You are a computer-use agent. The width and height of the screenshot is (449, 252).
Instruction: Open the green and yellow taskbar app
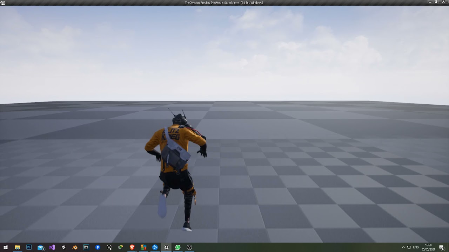coord(121,247)
